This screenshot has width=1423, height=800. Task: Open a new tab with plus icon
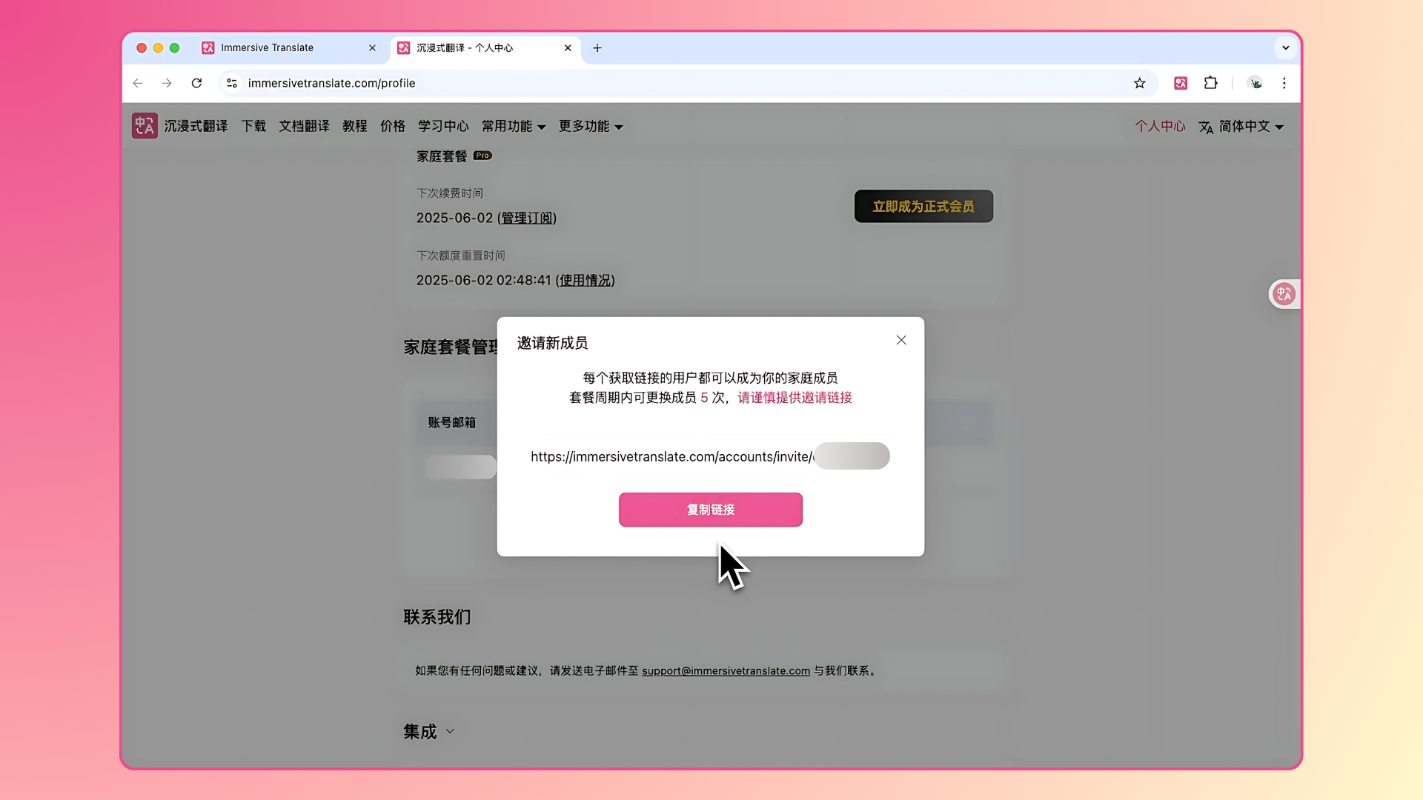pos(597,48)
